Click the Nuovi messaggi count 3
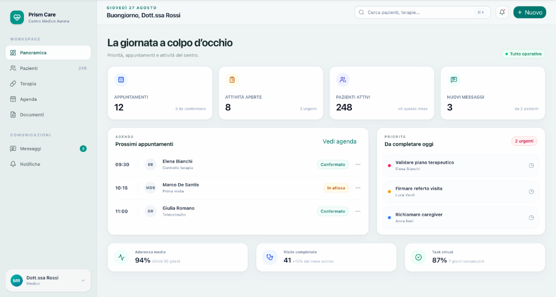Screen dimensions: 556x297 click(x=450, y=107)
